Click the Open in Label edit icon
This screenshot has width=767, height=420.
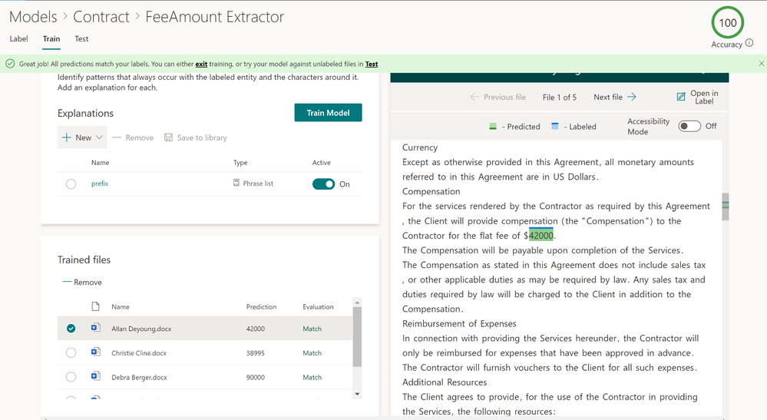[681, 97]
